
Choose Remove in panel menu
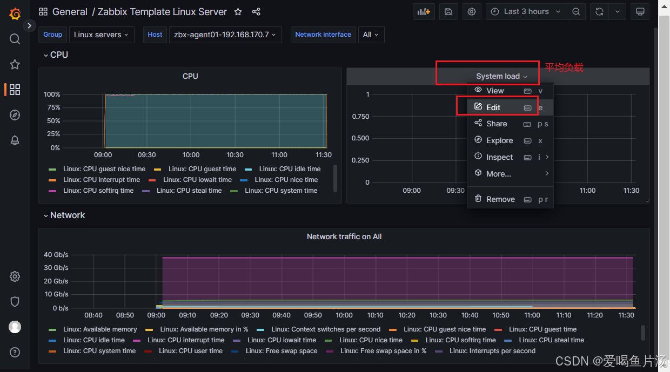point(510,199)
